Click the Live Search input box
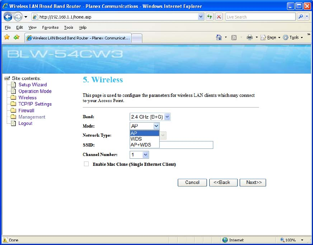Viewport: 313px width, 245px height. pos(261,17)
